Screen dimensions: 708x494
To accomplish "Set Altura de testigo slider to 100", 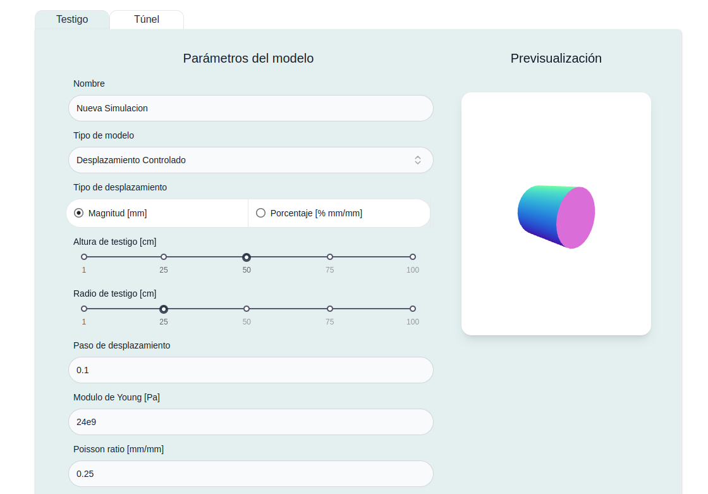I will pyautogui.click(x=413, y=257).
